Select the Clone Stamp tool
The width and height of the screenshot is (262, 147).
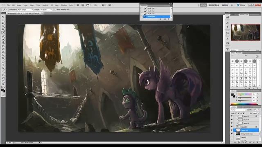3,42
